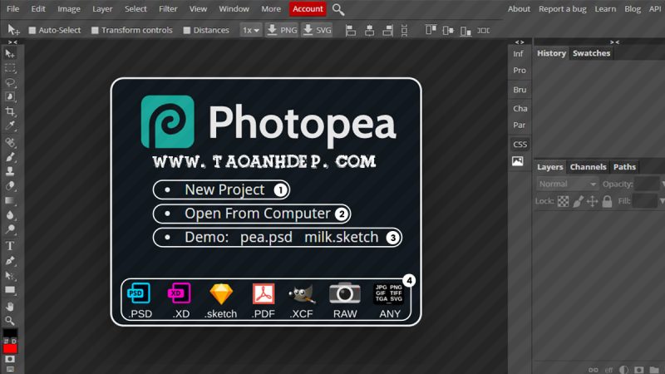The width and height of the screenshot is (665, 374).
Task: Open the CSS side panel
Action: pyautogui.click(x=520, y=144)
